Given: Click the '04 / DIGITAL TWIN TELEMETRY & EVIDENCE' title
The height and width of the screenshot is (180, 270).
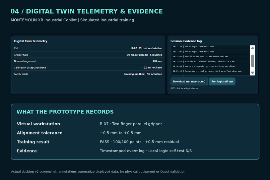Looking at the screenshot, I should pyautogui.click(x=87, y=11).
